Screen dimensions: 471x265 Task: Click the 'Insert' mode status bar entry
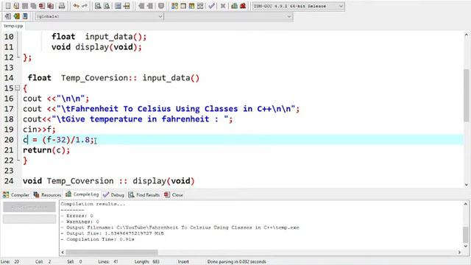tap(183, 262)
